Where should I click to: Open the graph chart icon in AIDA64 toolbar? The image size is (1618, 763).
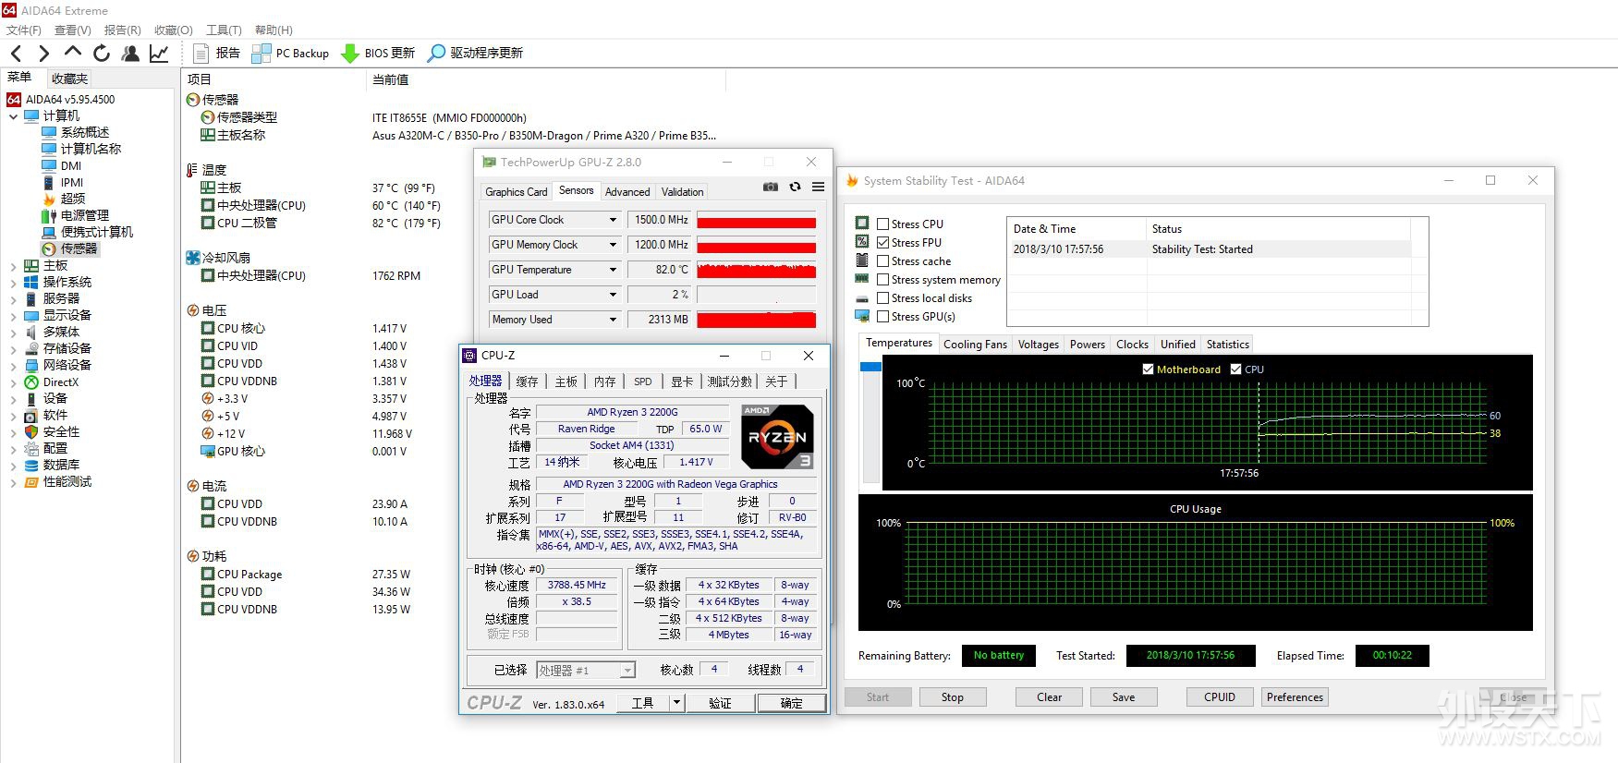tap(159, 54)
